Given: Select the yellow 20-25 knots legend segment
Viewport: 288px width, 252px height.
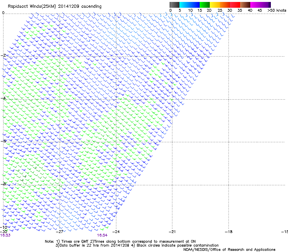Looking at the screenshot, I should (215, 5).
